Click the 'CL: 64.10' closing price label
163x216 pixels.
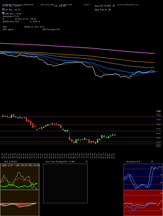60,6
